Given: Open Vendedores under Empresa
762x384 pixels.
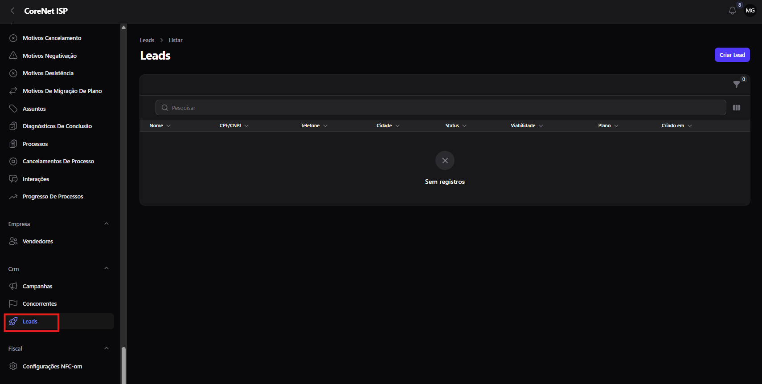Looking at the screenshot, I should click(38, 241).
